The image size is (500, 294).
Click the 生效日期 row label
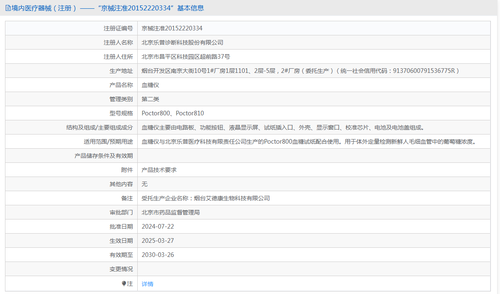(121, 241)
